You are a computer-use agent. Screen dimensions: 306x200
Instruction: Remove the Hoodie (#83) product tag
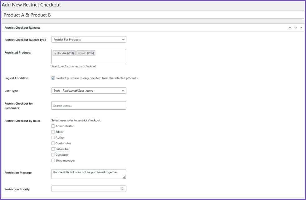[55, 53]
